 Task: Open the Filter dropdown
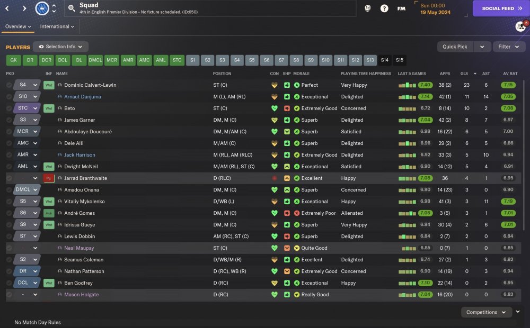(509, 47)
